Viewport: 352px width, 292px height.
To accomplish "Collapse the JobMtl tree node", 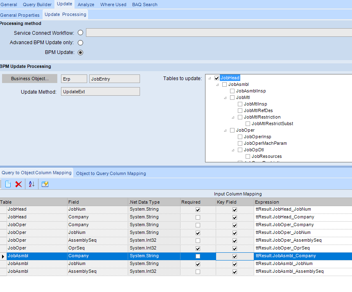I will [226, 98].
